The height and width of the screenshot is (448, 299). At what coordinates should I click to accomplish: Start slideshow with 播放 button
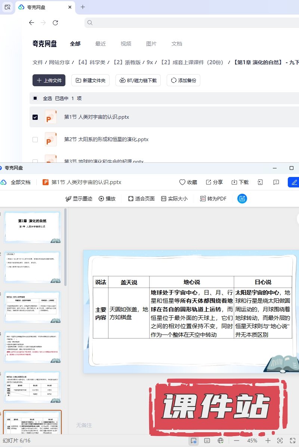107,199
